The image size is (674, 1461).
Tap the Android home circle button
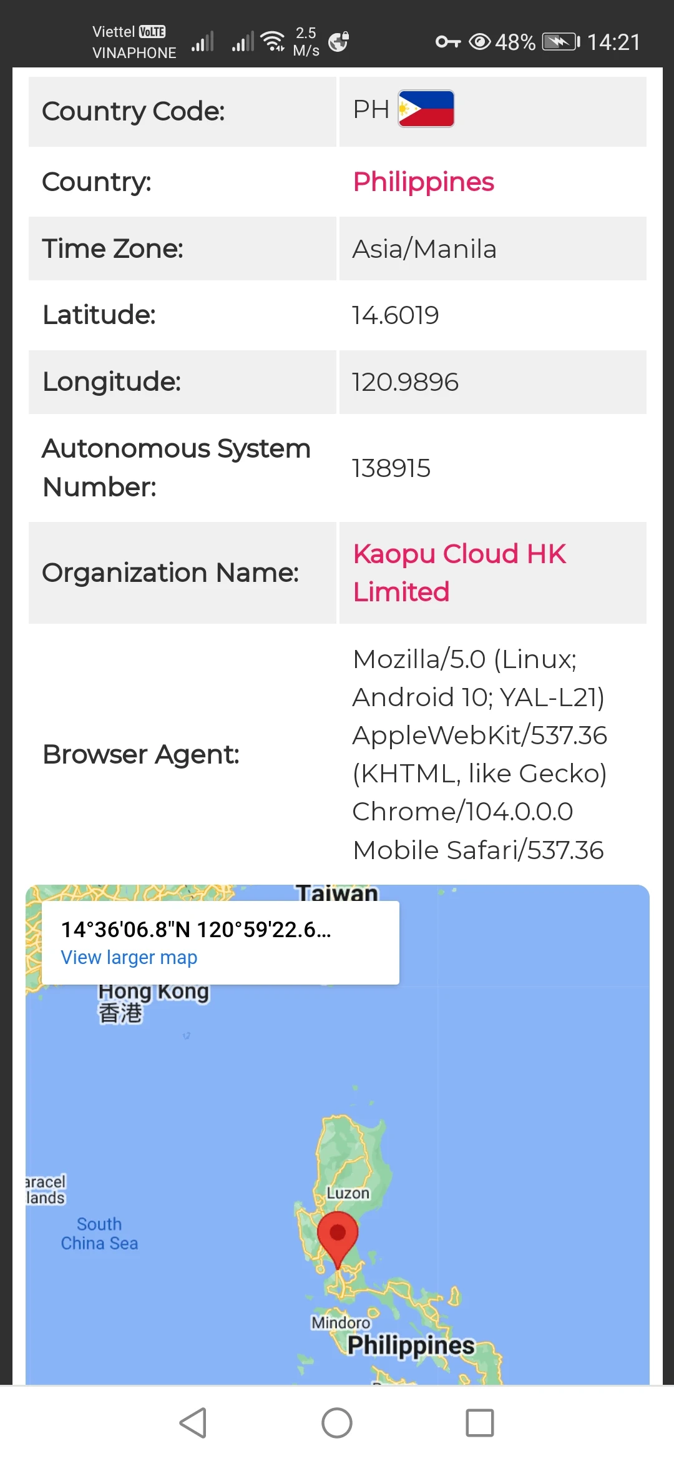pos(337,1423)
